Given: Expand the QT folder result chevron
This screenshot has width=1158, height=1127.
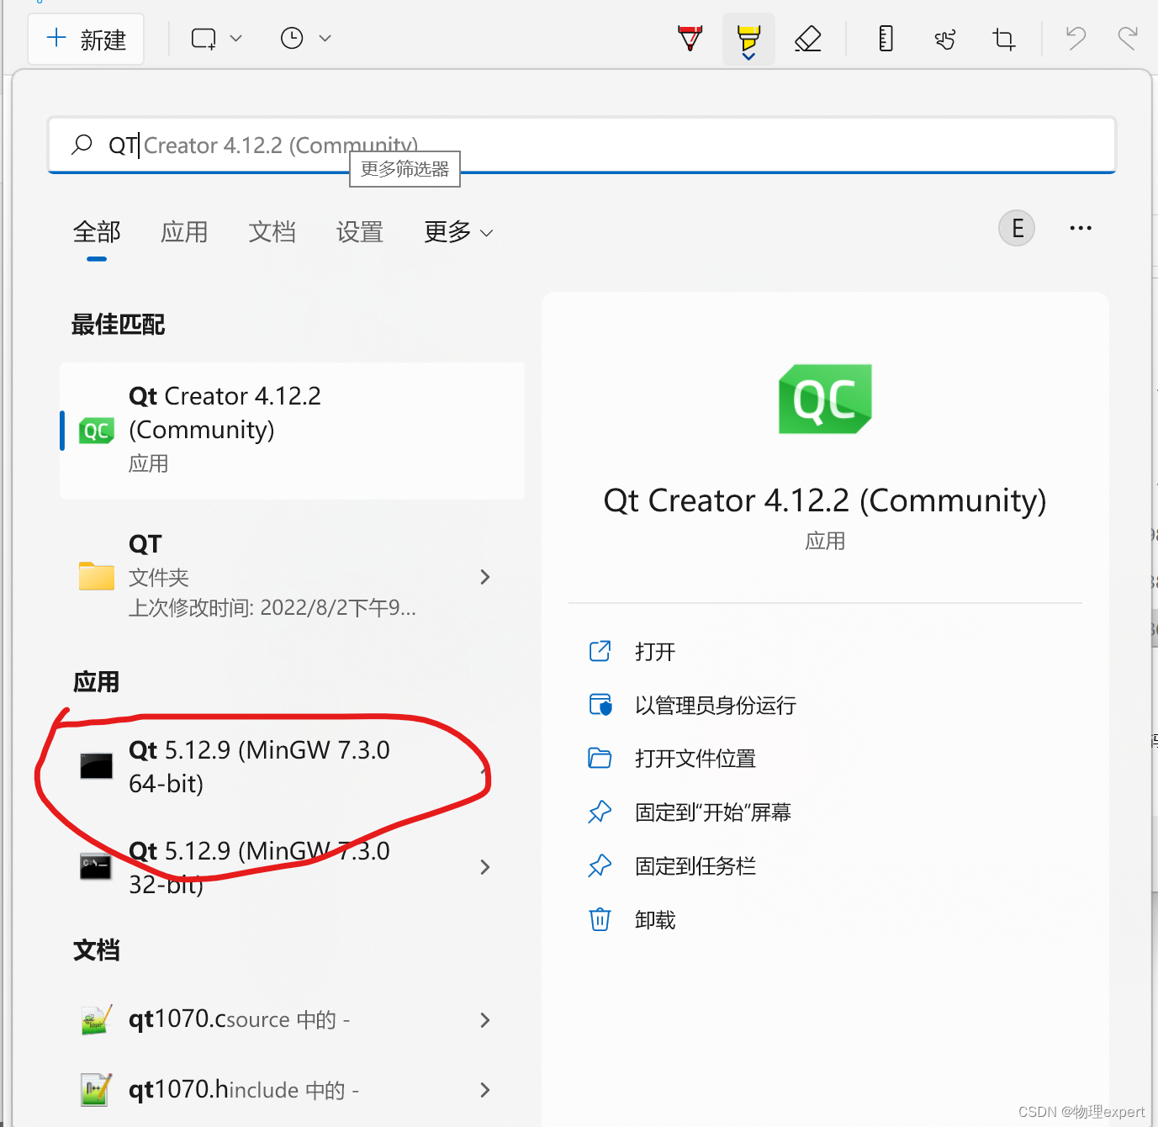Looking at the screenshot, I should (484, 577).
